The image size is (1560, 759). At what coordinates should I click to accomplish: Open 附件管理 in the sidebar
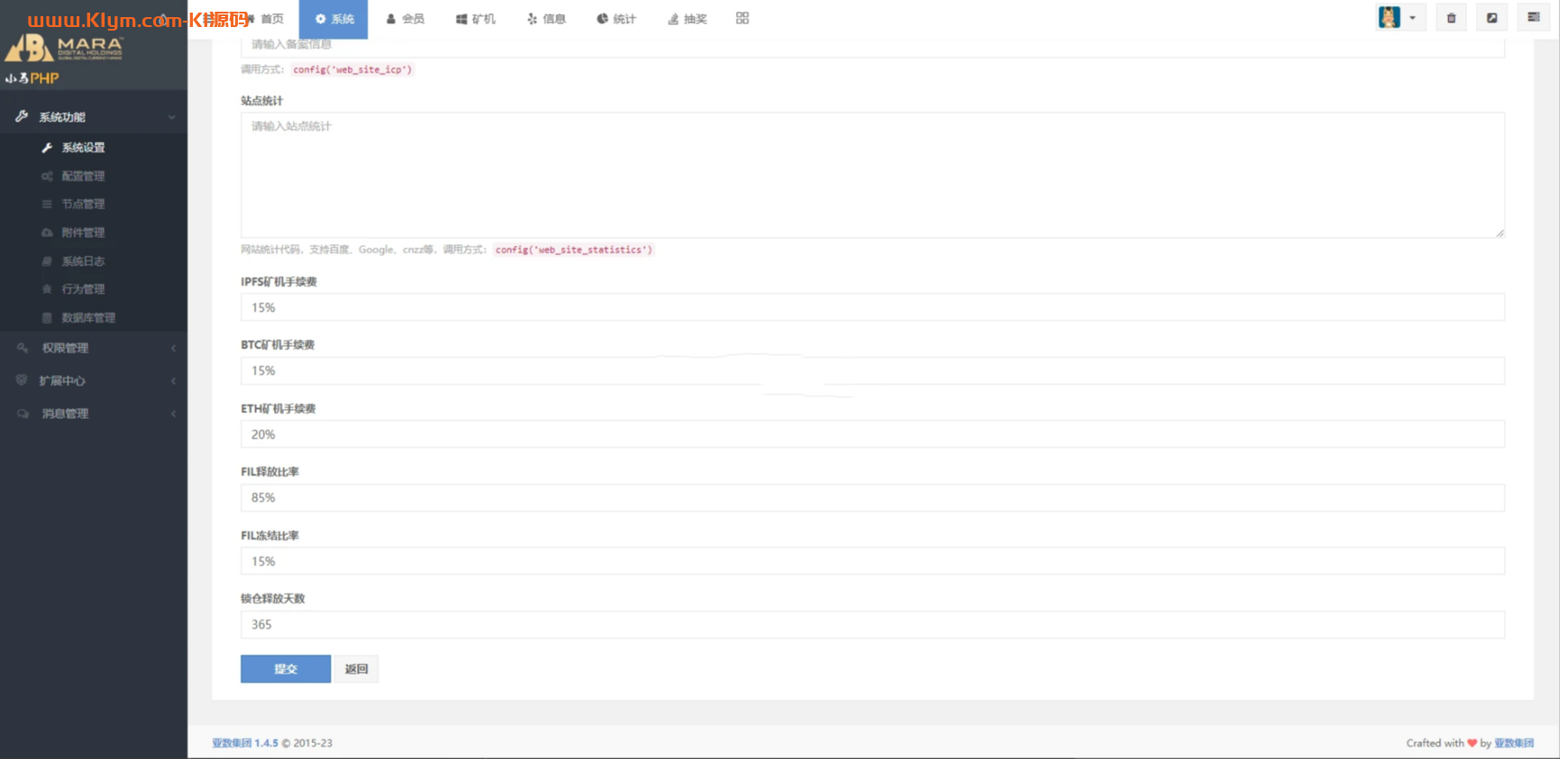(83, 233)
